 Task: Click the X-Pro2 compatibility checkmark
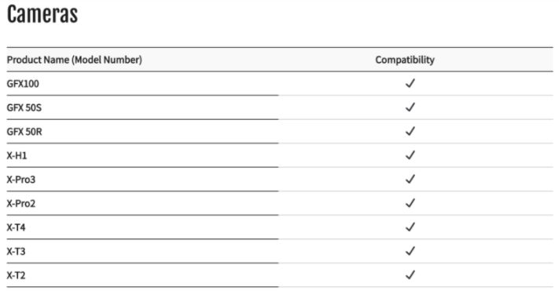pos(410,203)
